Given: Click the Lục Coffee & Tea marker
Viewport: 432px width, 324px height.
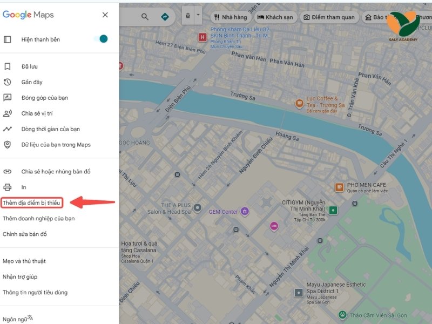Looking at the screenshot, I should (x=299, y=103).
